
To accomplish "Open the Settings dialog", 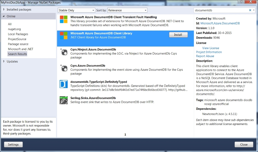I will point(13,145).
